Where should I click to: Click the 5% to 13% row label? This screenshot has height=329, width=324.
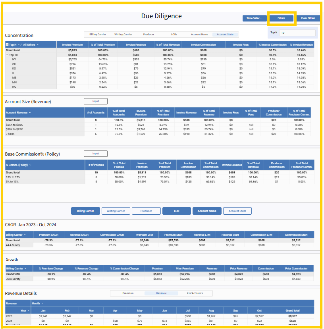(12, 182)
